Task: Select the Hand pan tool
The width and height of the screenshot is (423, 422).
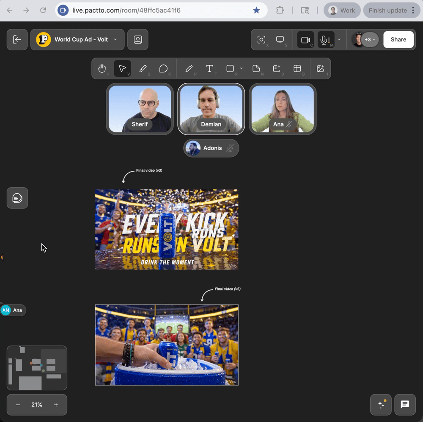Action: 102,69
